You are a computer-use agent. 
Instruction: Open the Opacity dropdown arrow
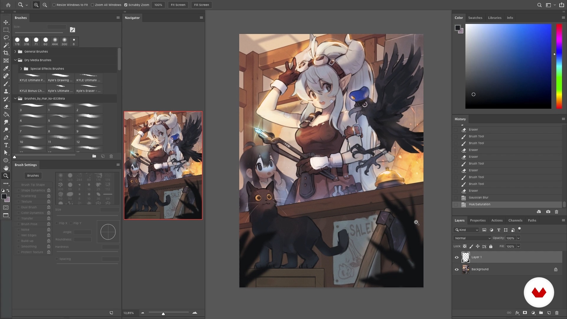click(x=518, y=238)
